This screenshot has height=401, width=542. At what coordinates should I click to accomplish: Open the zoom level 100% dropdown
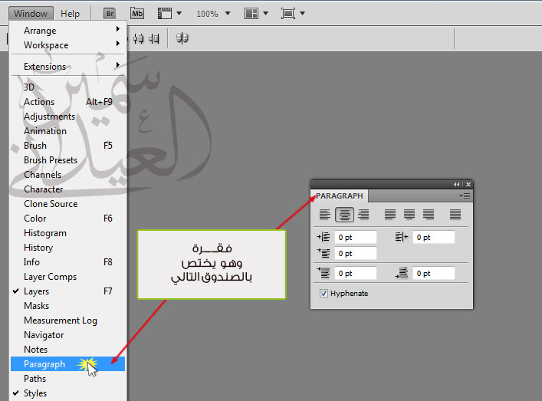tap(212, 14)
